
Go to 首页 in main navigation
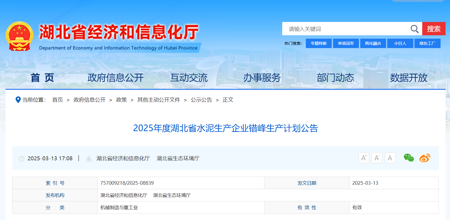(x=42, y=78)
